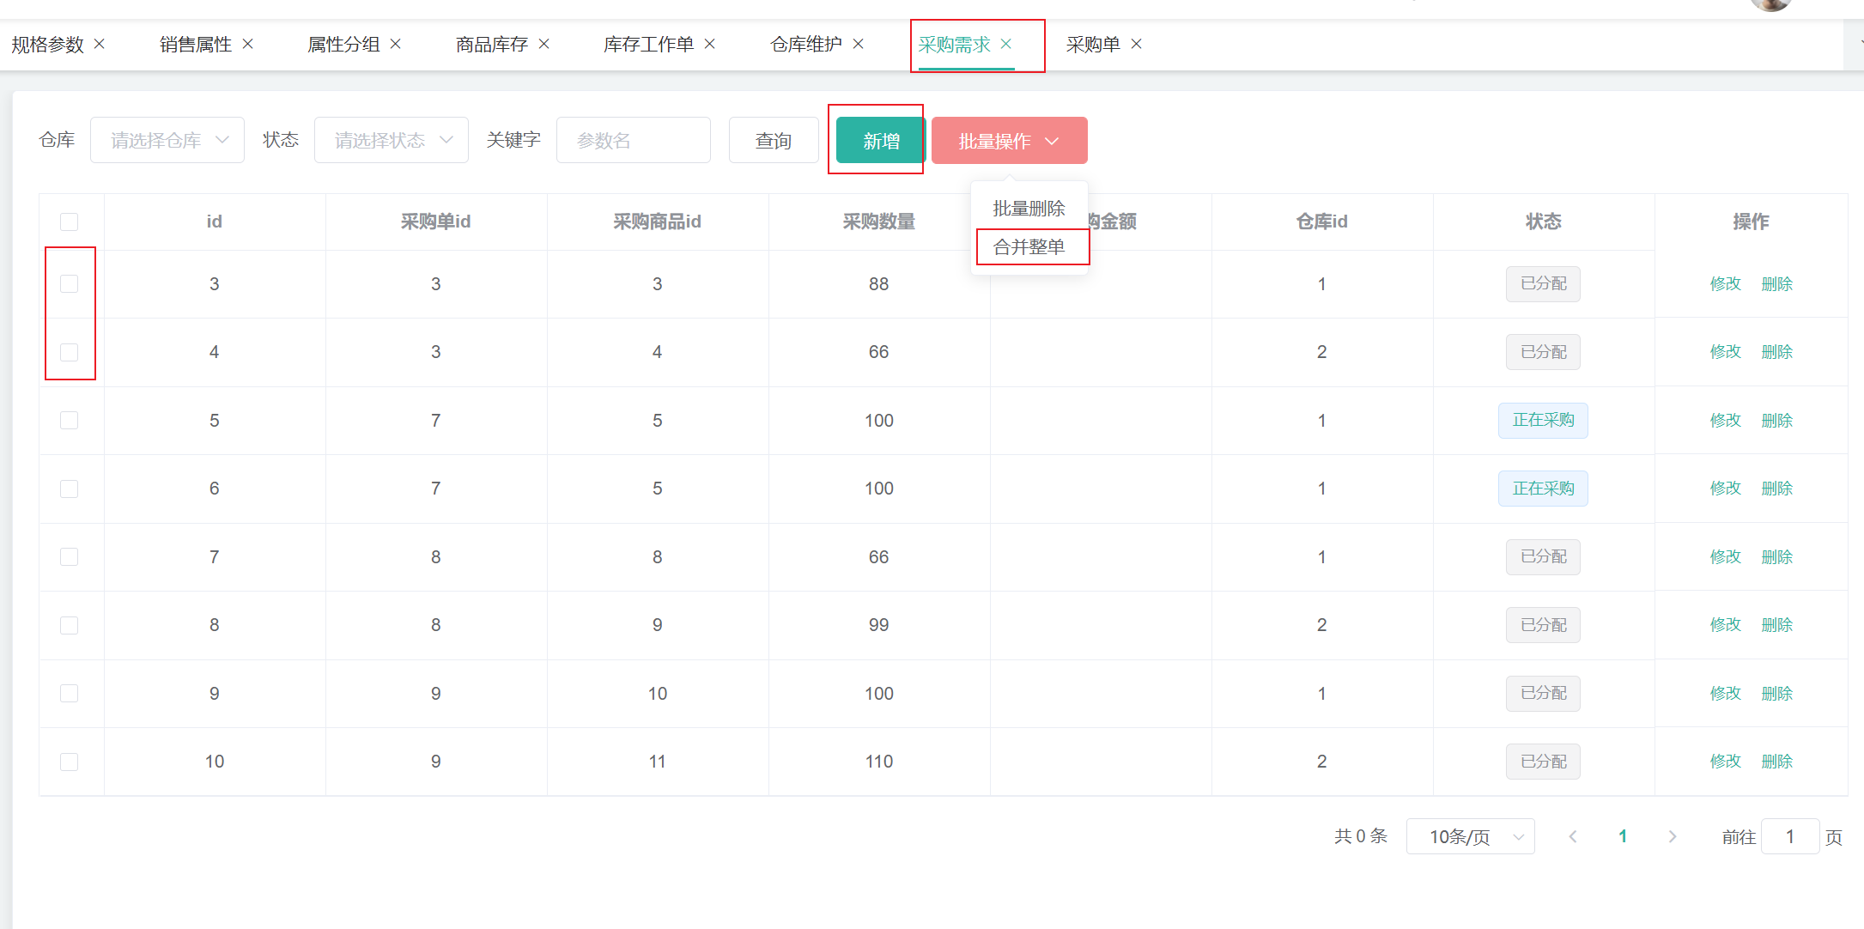Close the 库存工作单 tab with X icon
The height and width of the screenshot is (929, 1864).
point(710,44)
